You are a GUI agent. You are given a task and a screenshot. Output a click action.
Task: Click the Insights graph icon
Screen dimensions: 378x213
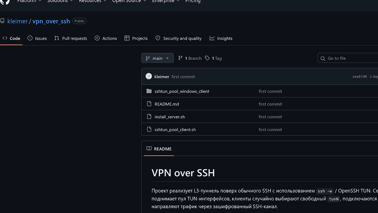212,38
